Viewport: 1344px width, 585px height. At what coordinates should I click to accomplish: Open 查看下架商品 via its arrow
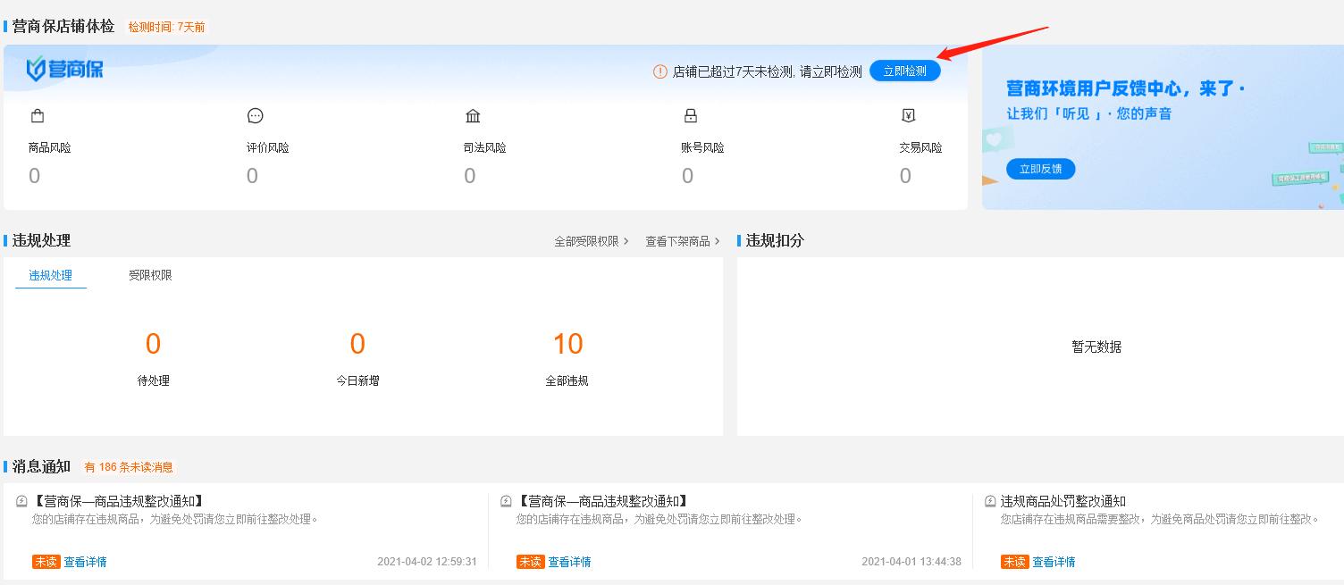coord(680,240)
